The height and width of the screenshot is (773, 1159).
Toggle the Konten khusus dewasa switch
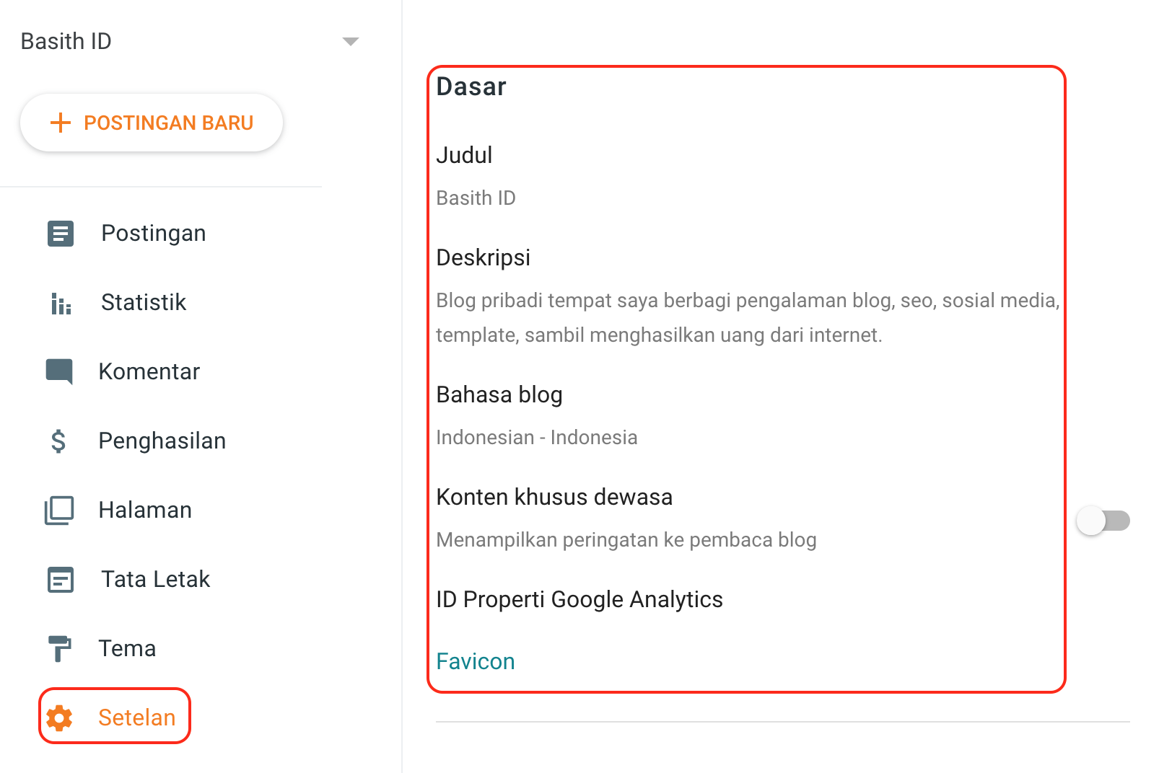pos(1103,521)
